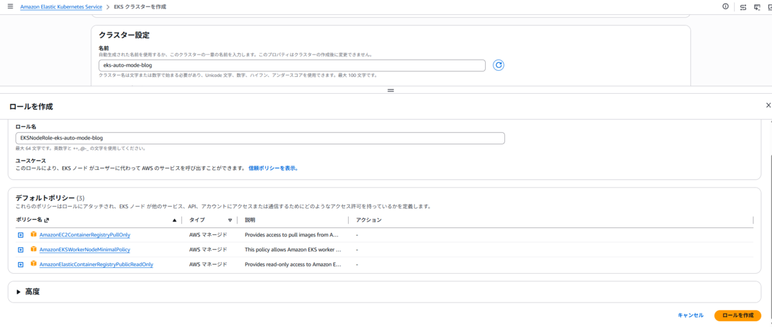
Task: Expand AmazonEKSWorkerNodeMinimalPolicy row details
Action: click(x=21, y=249)
